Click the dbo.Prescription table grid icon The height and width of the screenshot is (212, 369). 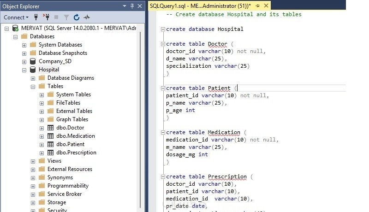51,153
